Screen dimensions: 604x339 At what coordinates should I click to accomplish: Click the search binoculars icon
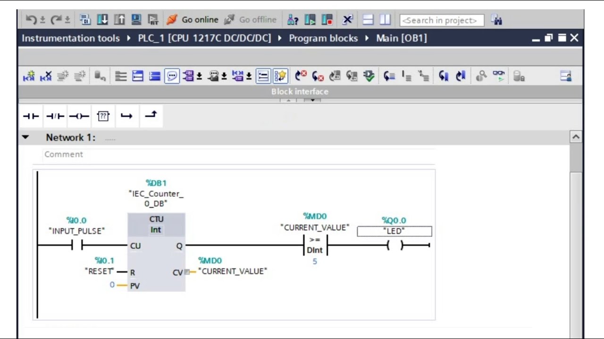point(496,20)
